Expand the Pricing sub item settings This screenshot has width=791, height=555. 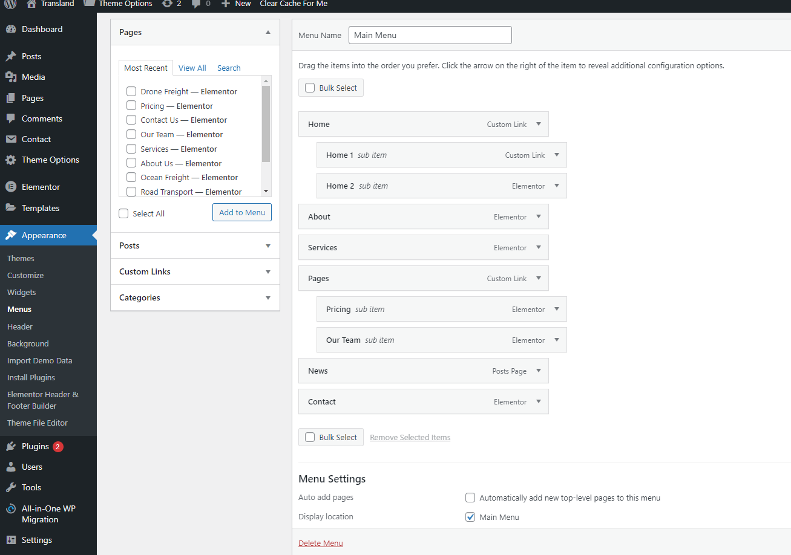[x=557, y=309]
